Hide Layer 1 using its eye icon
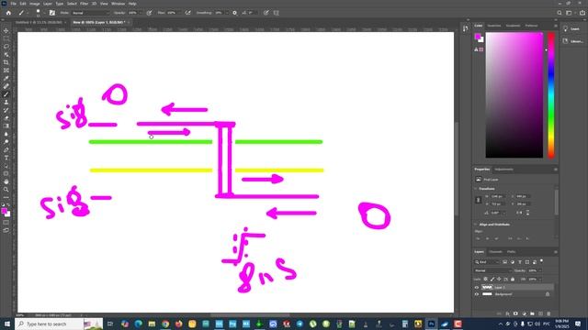Viewport: 588px width, 330px height. [x=477, y=287]
